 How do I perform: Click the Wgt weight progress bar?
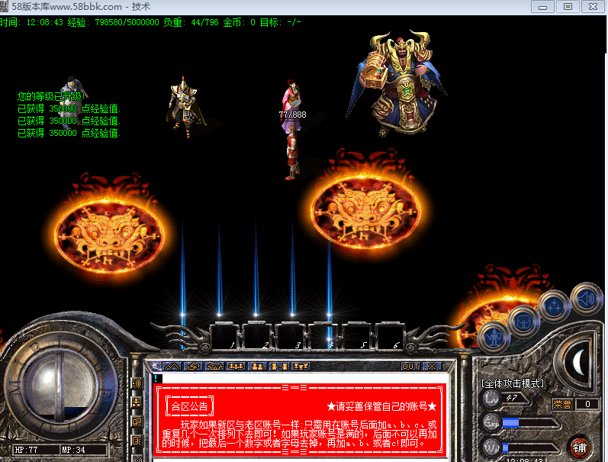[532, 447]
